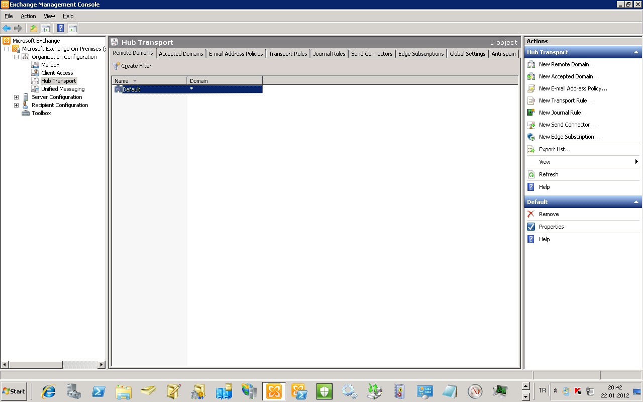Click New E-mail Address Policy action
The height and width of the screenshot is (402, 643).
tap(573, 88)
